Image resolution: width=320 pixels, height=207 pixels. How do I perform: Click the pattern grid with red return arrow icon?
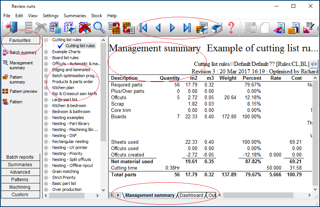click(x=114, y=28)
